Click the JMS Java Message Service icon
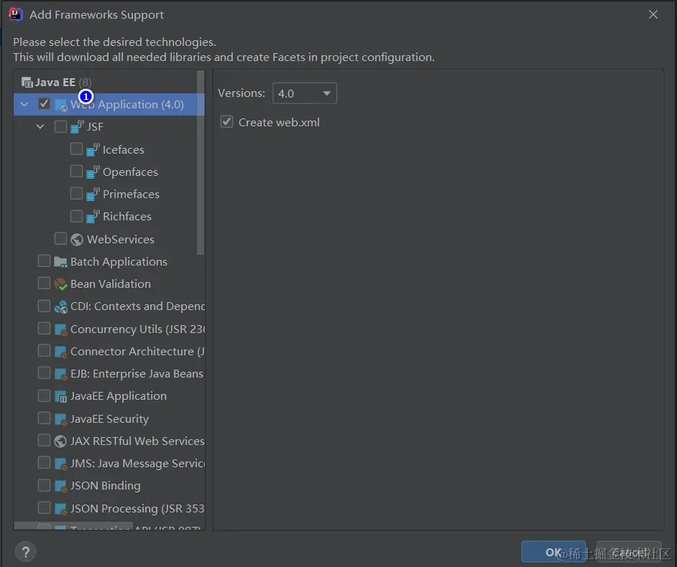The image size is (677, 567). 61,464
